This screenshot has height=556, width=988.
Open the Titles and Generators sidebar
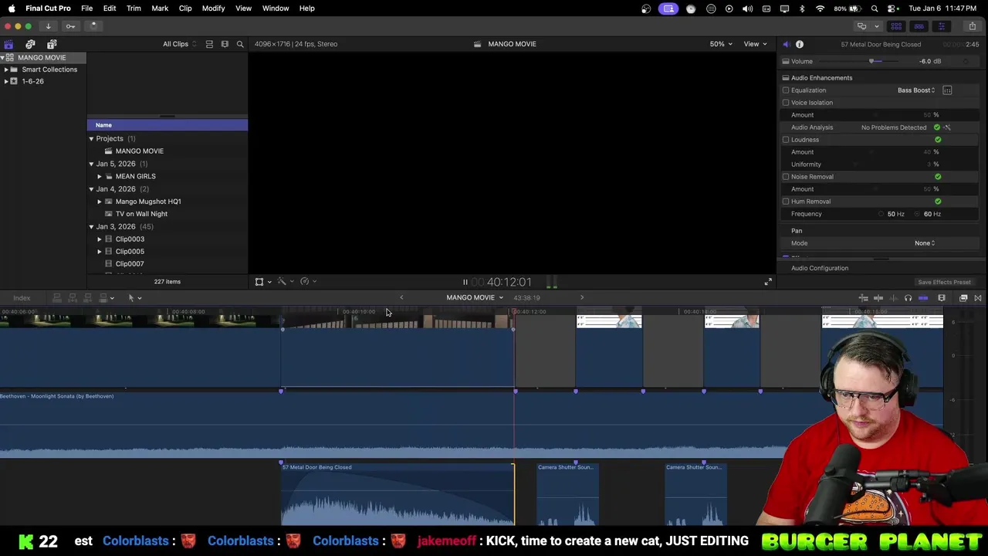pos(52,44)
